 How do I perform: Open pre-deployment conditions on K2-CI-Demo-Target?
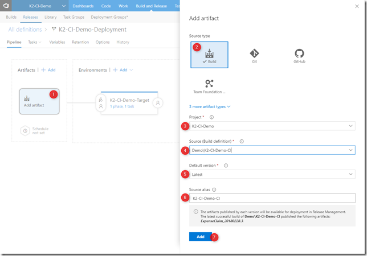tap(101, 103)
